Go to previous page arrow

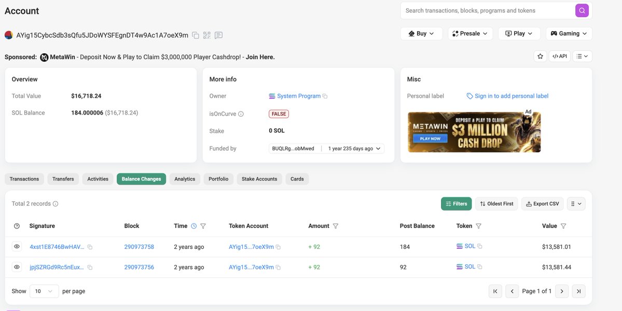tap(512, 291)
